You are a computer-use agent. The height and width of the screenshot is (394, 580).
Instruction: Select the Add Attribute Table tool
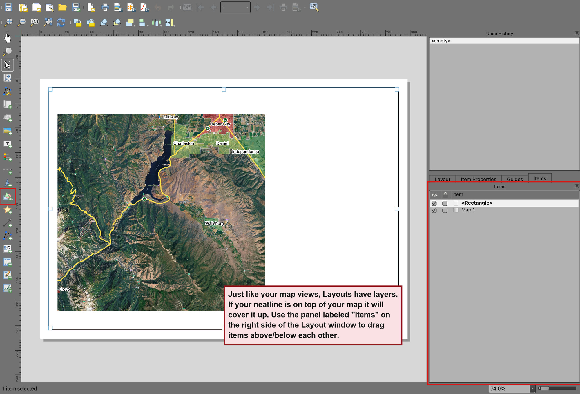(8, 262)
